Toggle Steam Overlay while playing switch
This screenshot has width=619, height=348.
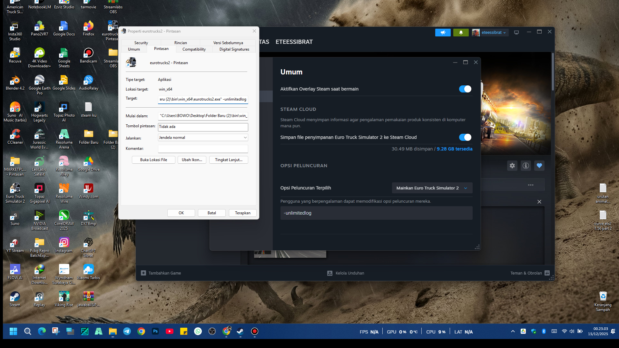coord(465,89)
